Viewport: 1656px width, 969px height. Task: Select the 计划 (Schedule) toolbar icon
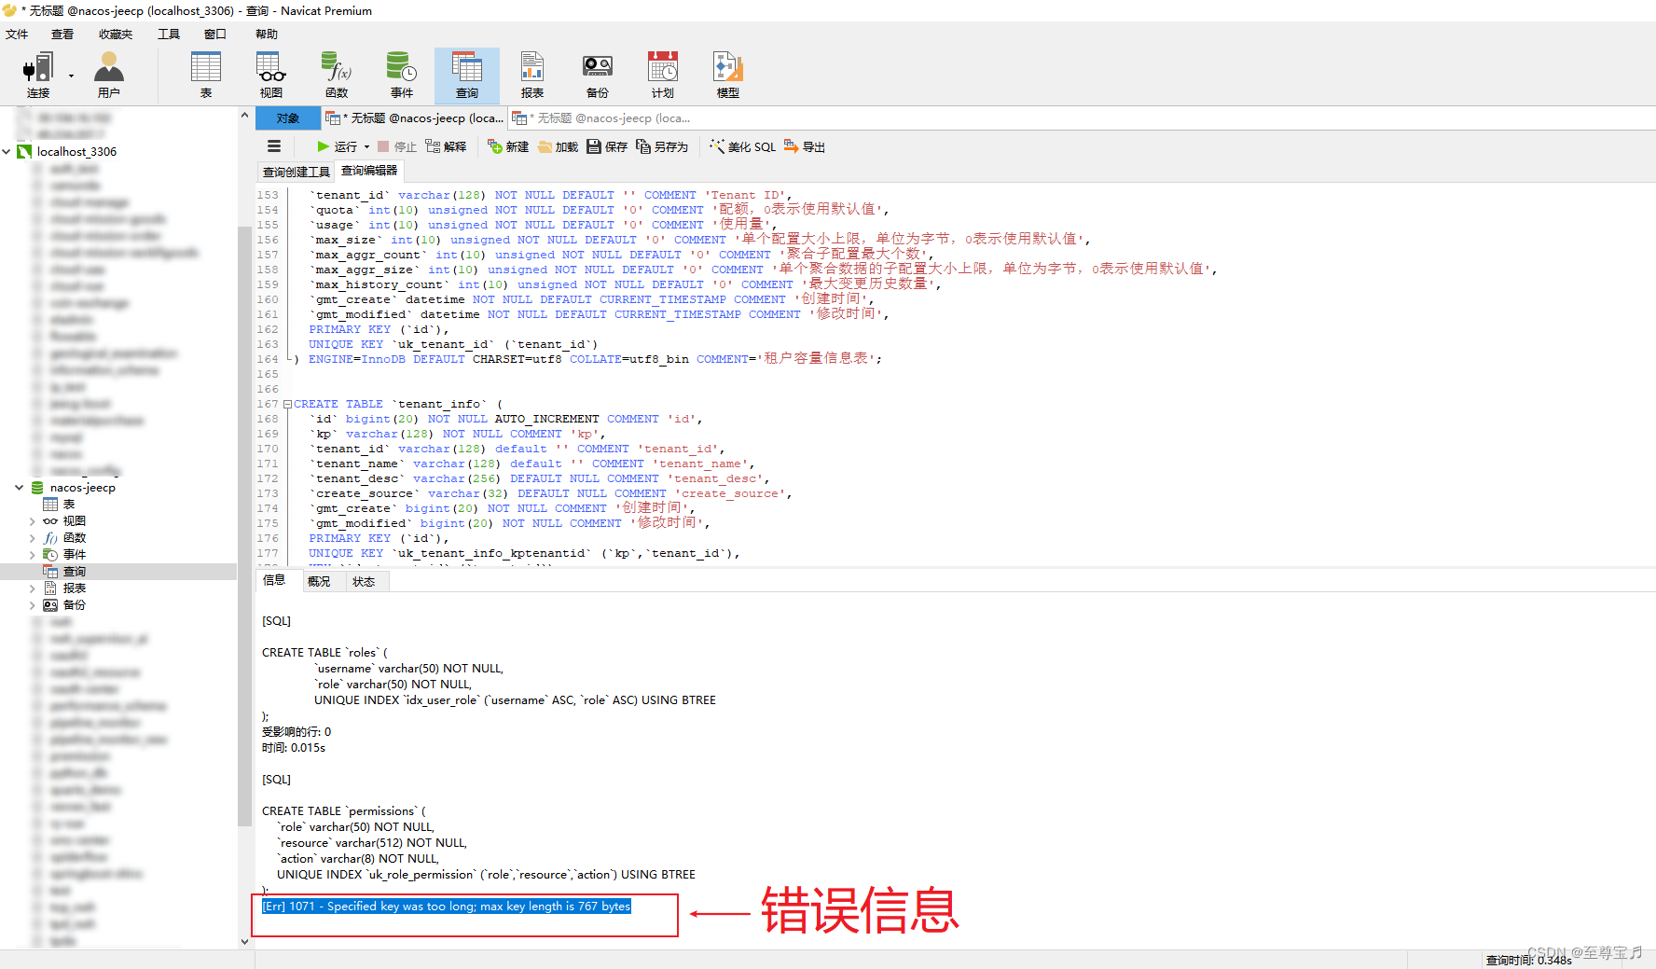(x=663, y=75)
